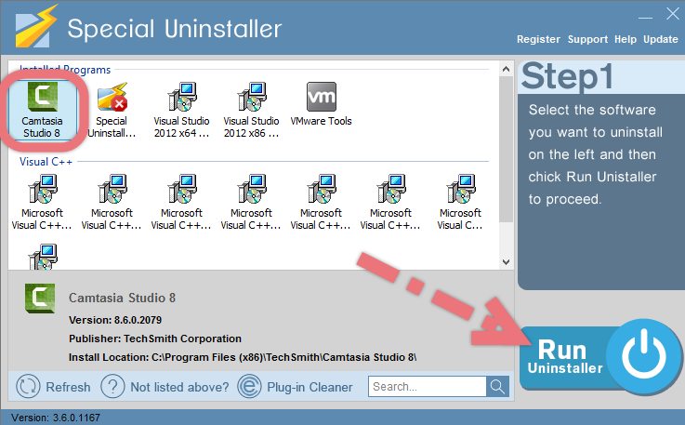Open the Update menu link
The height and width of the screenshot is (425, 685).
coord(661,39)
